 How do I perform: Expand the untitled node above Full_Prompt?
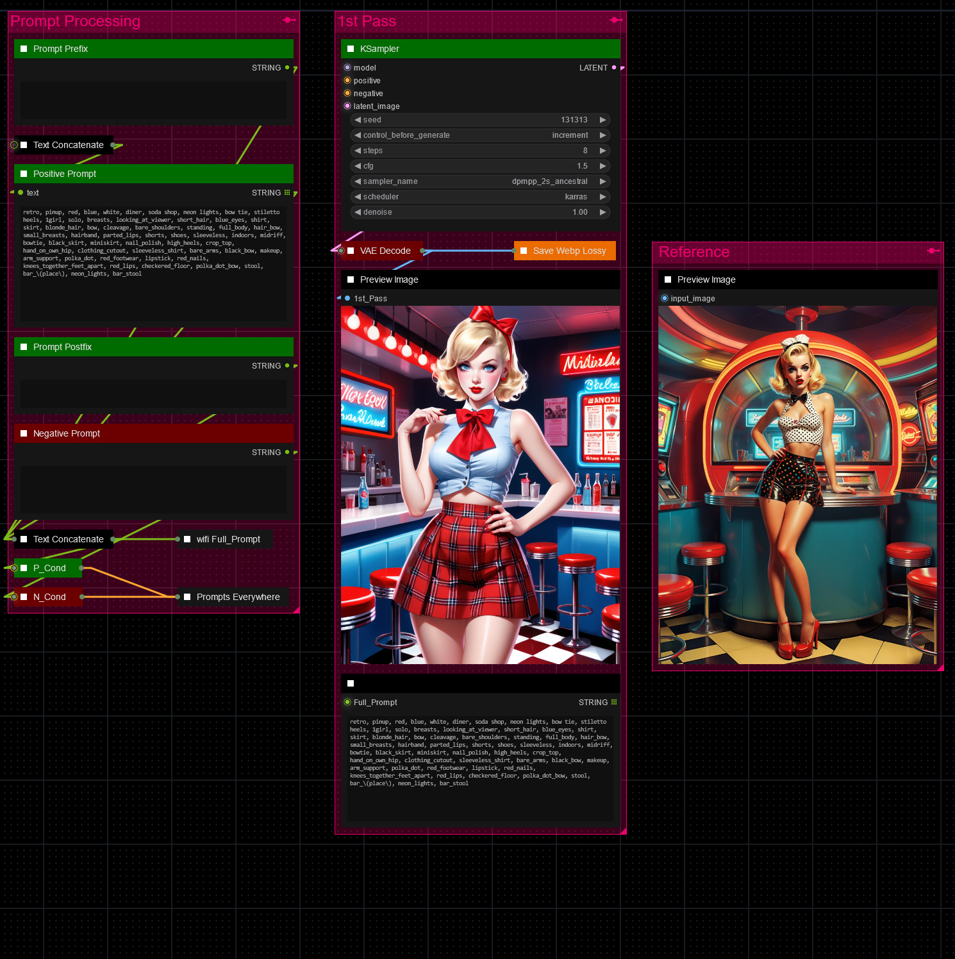tap(351, 683)
